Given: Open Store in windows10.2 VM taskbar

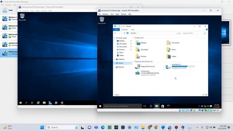Looking at the screenshot, I should (163, 106).
